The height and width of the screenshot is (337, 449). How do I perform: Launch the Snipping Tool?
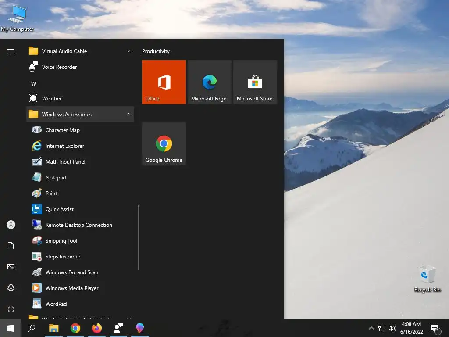pos(80,240)
